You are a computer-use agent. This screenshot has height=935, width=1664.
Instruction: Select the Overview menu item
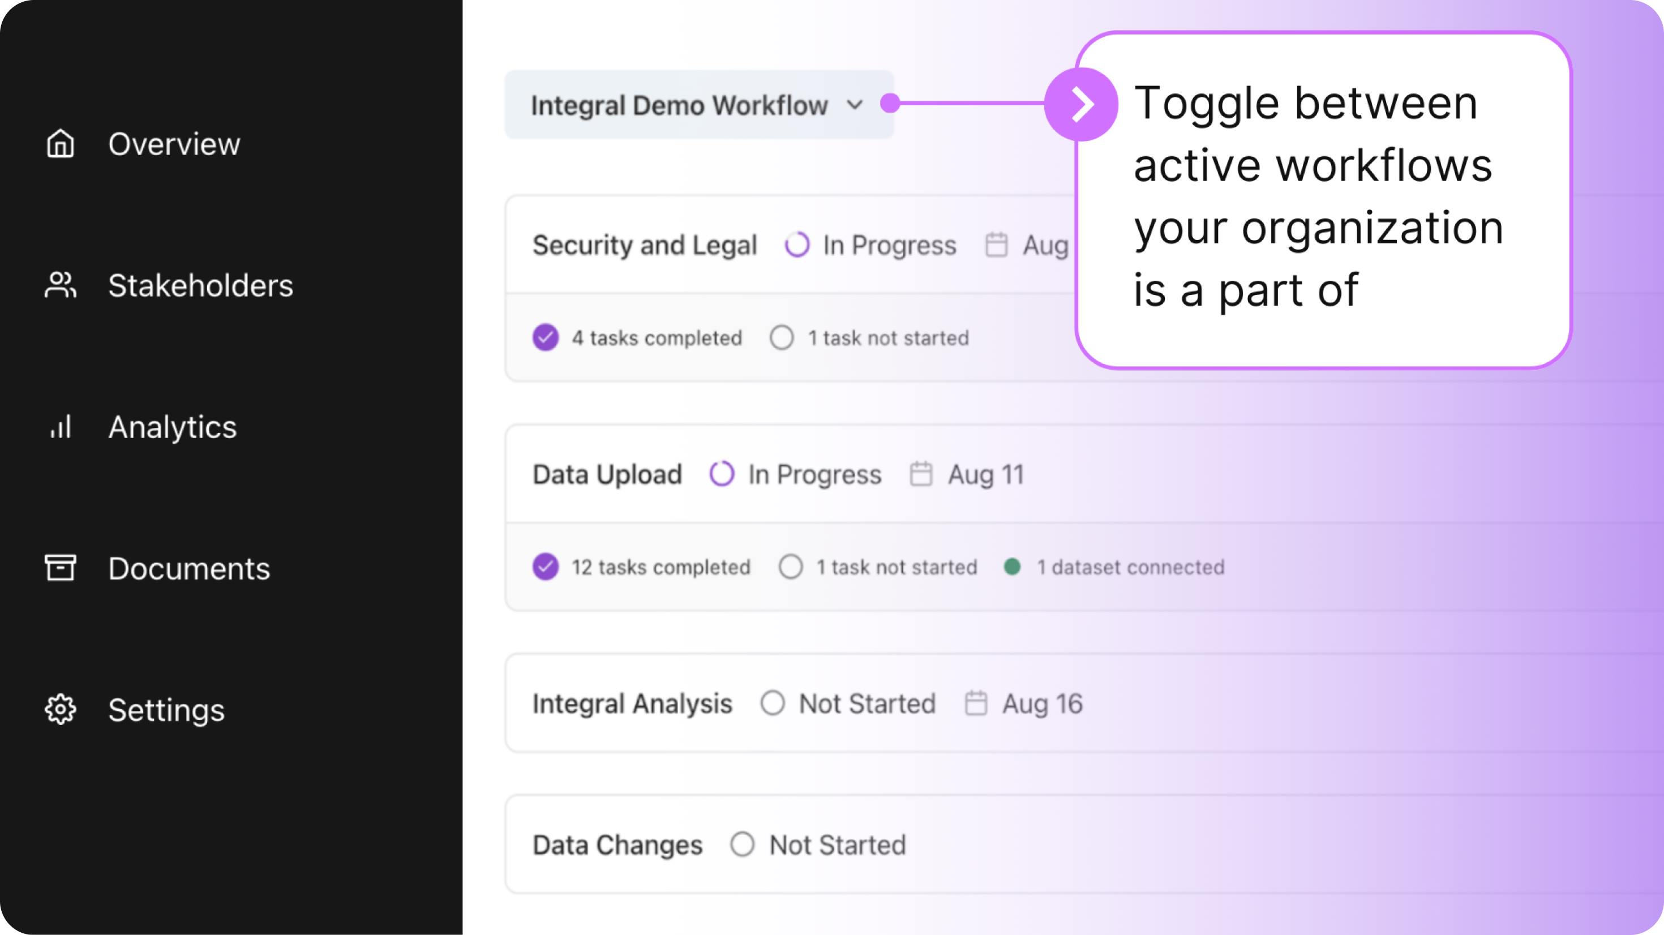(x=177, y=143)
